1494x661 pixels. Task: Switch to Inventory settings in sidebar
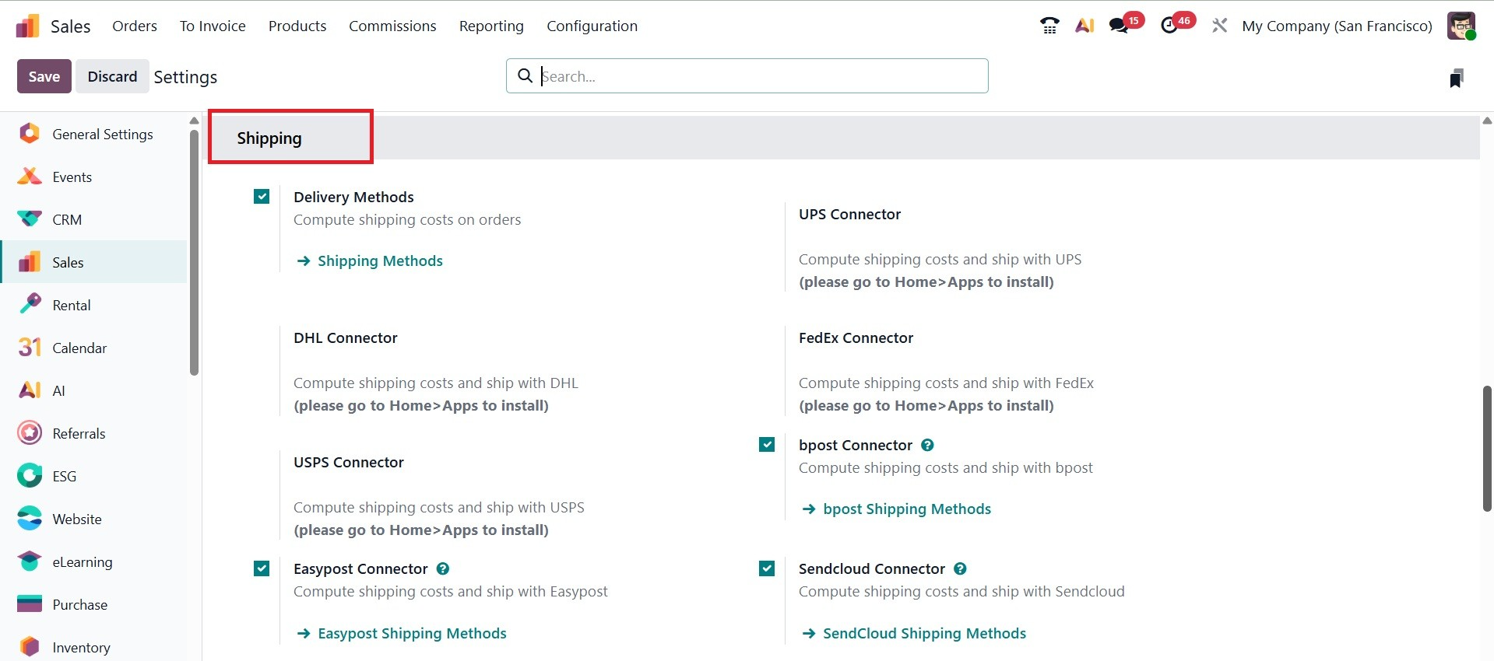(81, 647)
